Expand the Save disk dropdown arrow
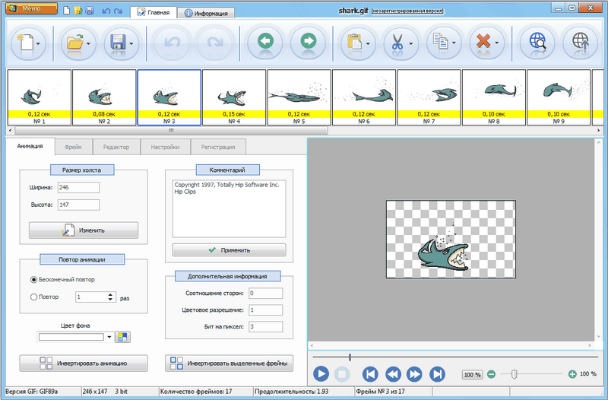Viewport: 608px width, 400px height. click(131, 43)
